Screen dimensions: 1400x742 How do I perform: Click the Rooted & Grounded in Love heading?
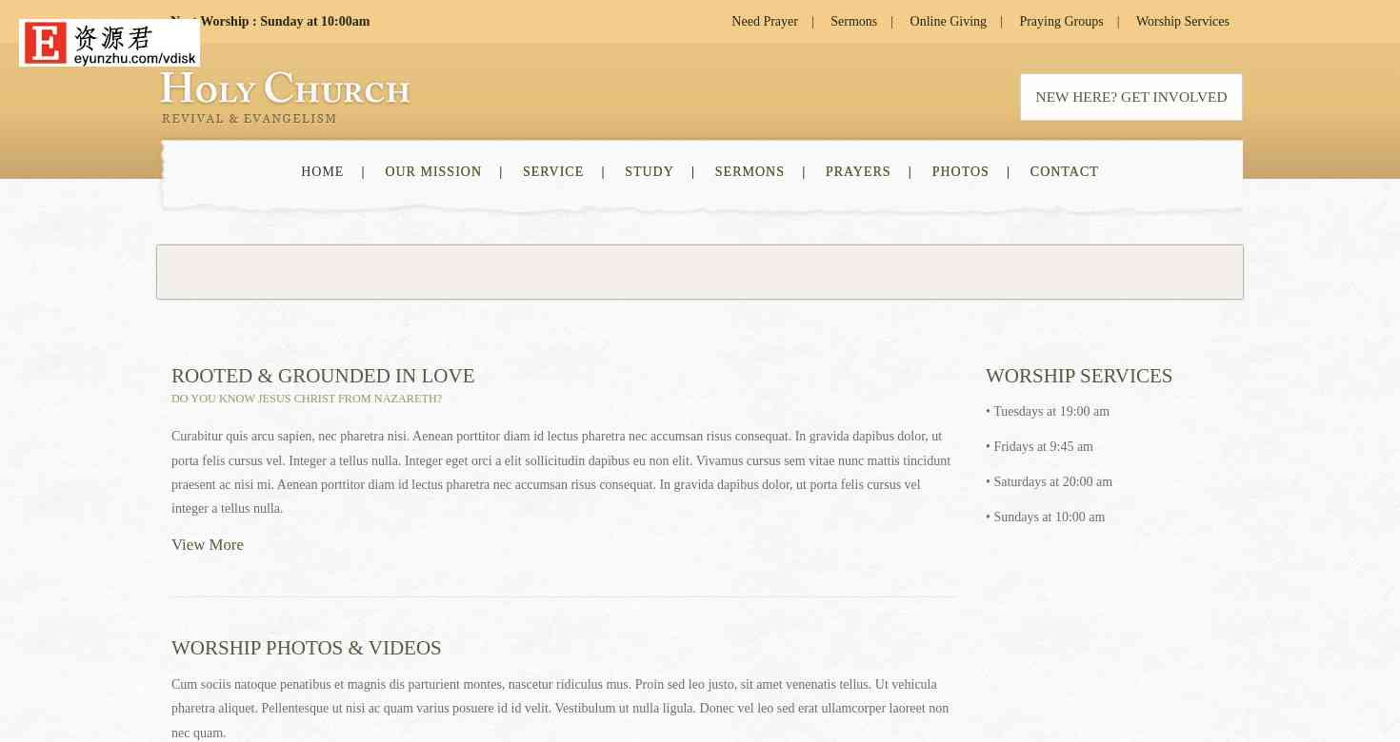(x=323, y=376)
